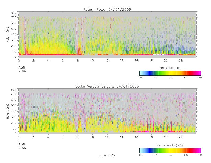Click "April" date label under Vertical Velocity plot
The width and height of the screenshot is (211, 163).
click(22, 144)
